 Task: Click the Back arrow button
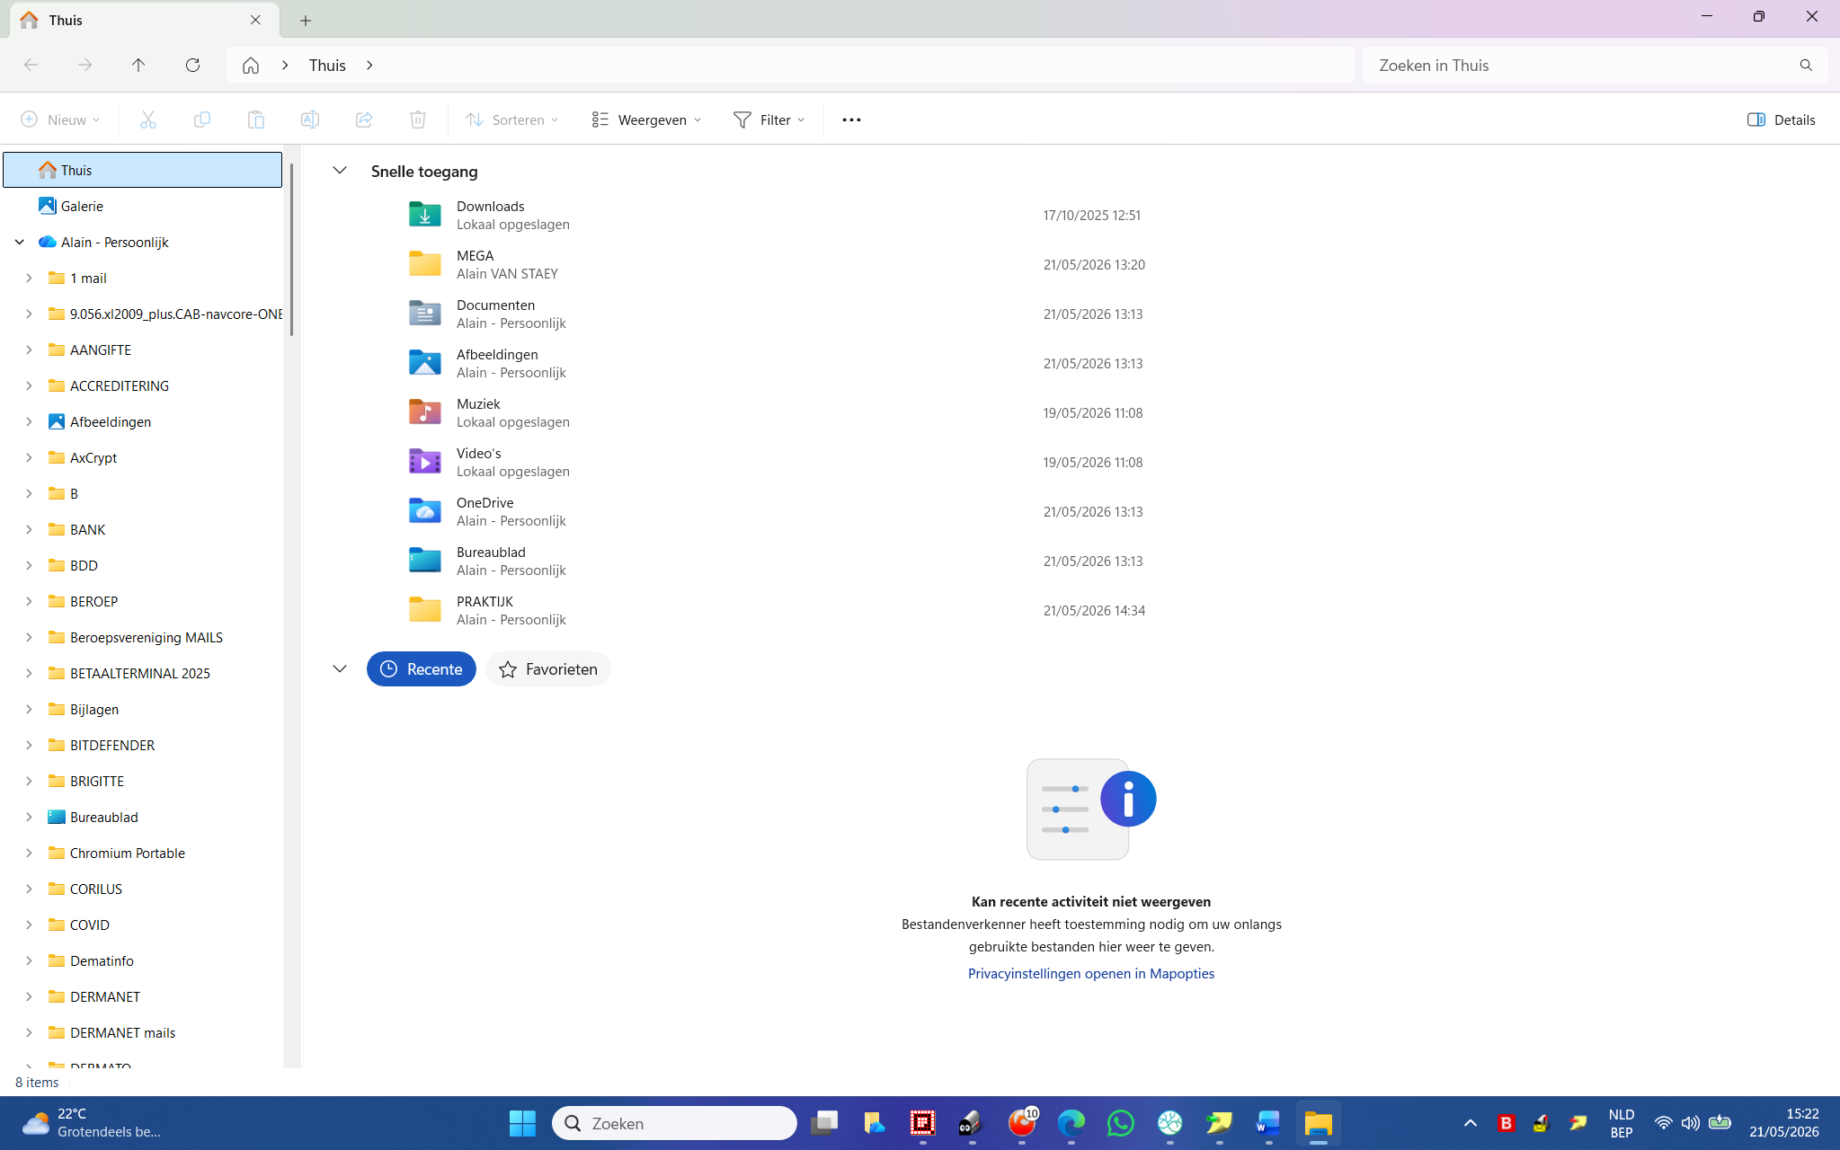tap(31, 65)
